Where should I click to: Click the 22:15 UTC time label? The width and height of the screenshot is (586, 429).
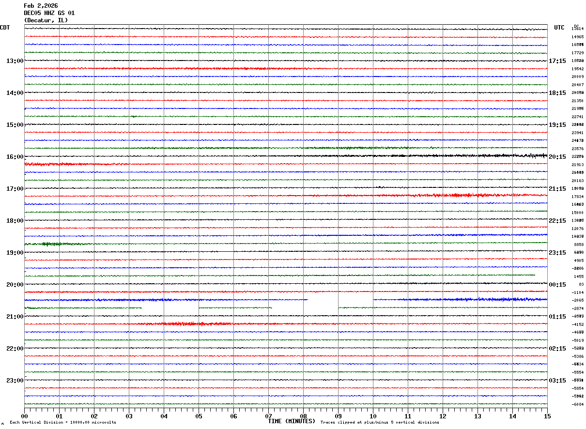pos(557,221)
